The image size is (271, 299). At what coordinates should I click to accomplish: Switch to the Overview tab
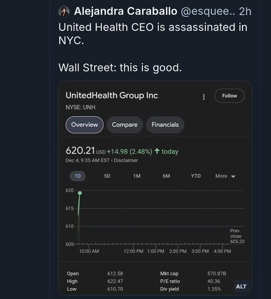[x=85, y=125]
